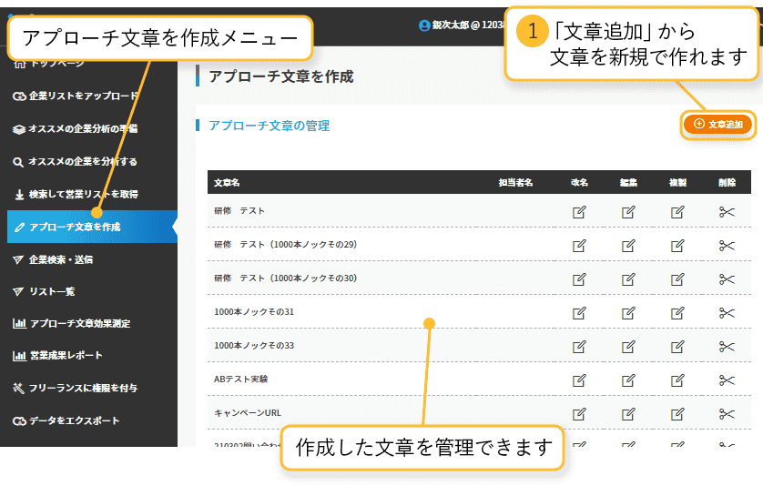Click 削除 column header
The height and width of the screenshot is (486, 763).
click(x=727, y=183)
